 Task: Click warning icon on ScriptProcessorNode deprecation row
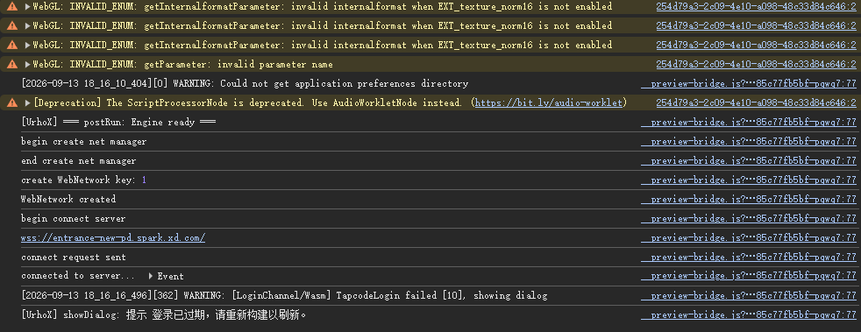[x=12, y=102]
